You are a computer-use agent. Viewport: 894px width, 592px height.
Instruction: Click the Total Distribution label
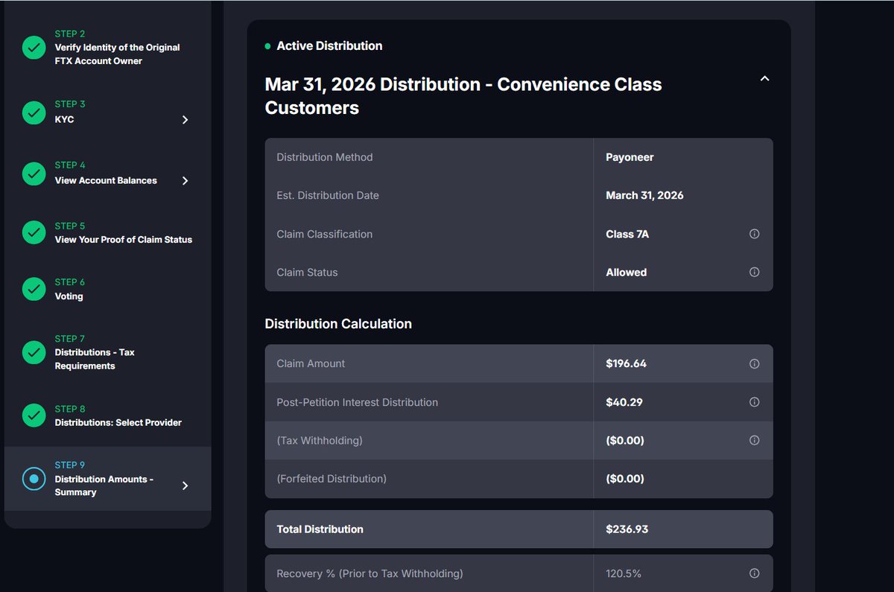[x=320, y=529]
